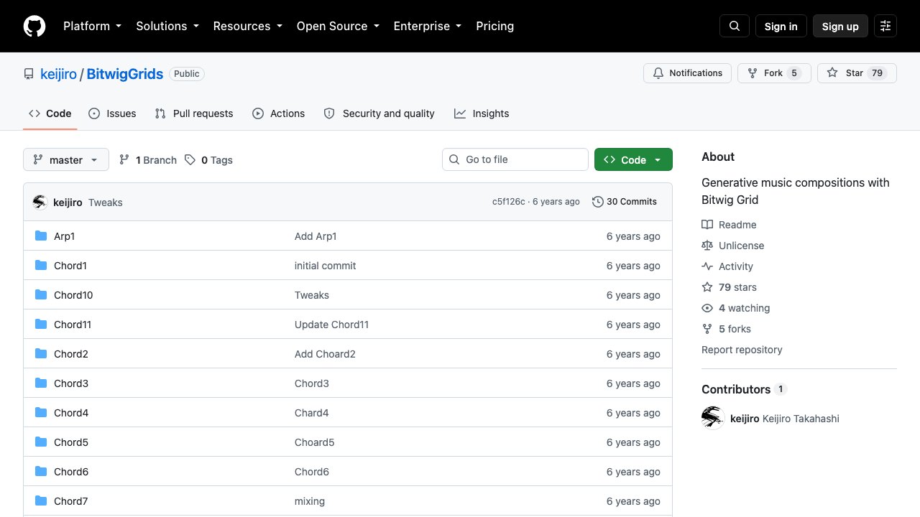Switch to the Pull requests tab
The height and width of the screenshot is (517, 920).
pos(194,113)
